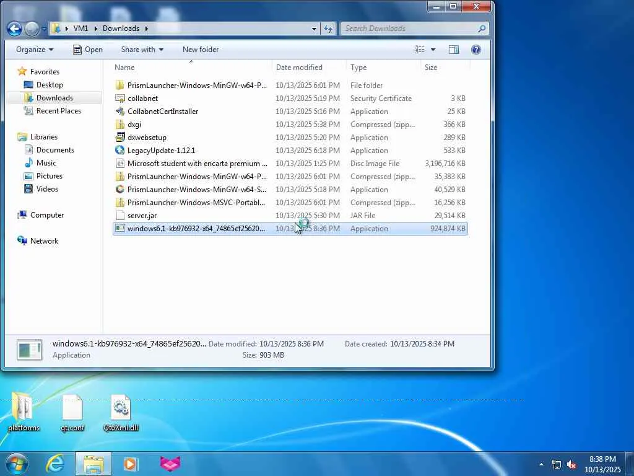The image size is (634, 476).
Task: Select the dxwebsetup application icon
Action: pyautogui.click(x=119, y=137)
